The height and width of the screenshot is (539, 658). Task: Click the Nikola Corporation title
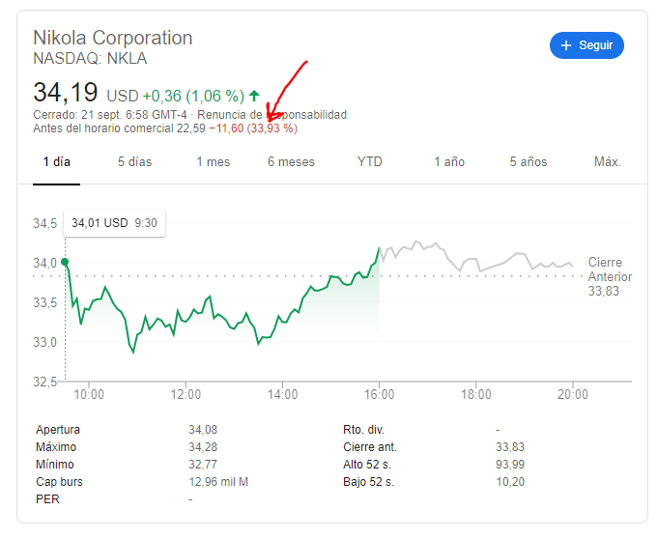tap(113, 38)
